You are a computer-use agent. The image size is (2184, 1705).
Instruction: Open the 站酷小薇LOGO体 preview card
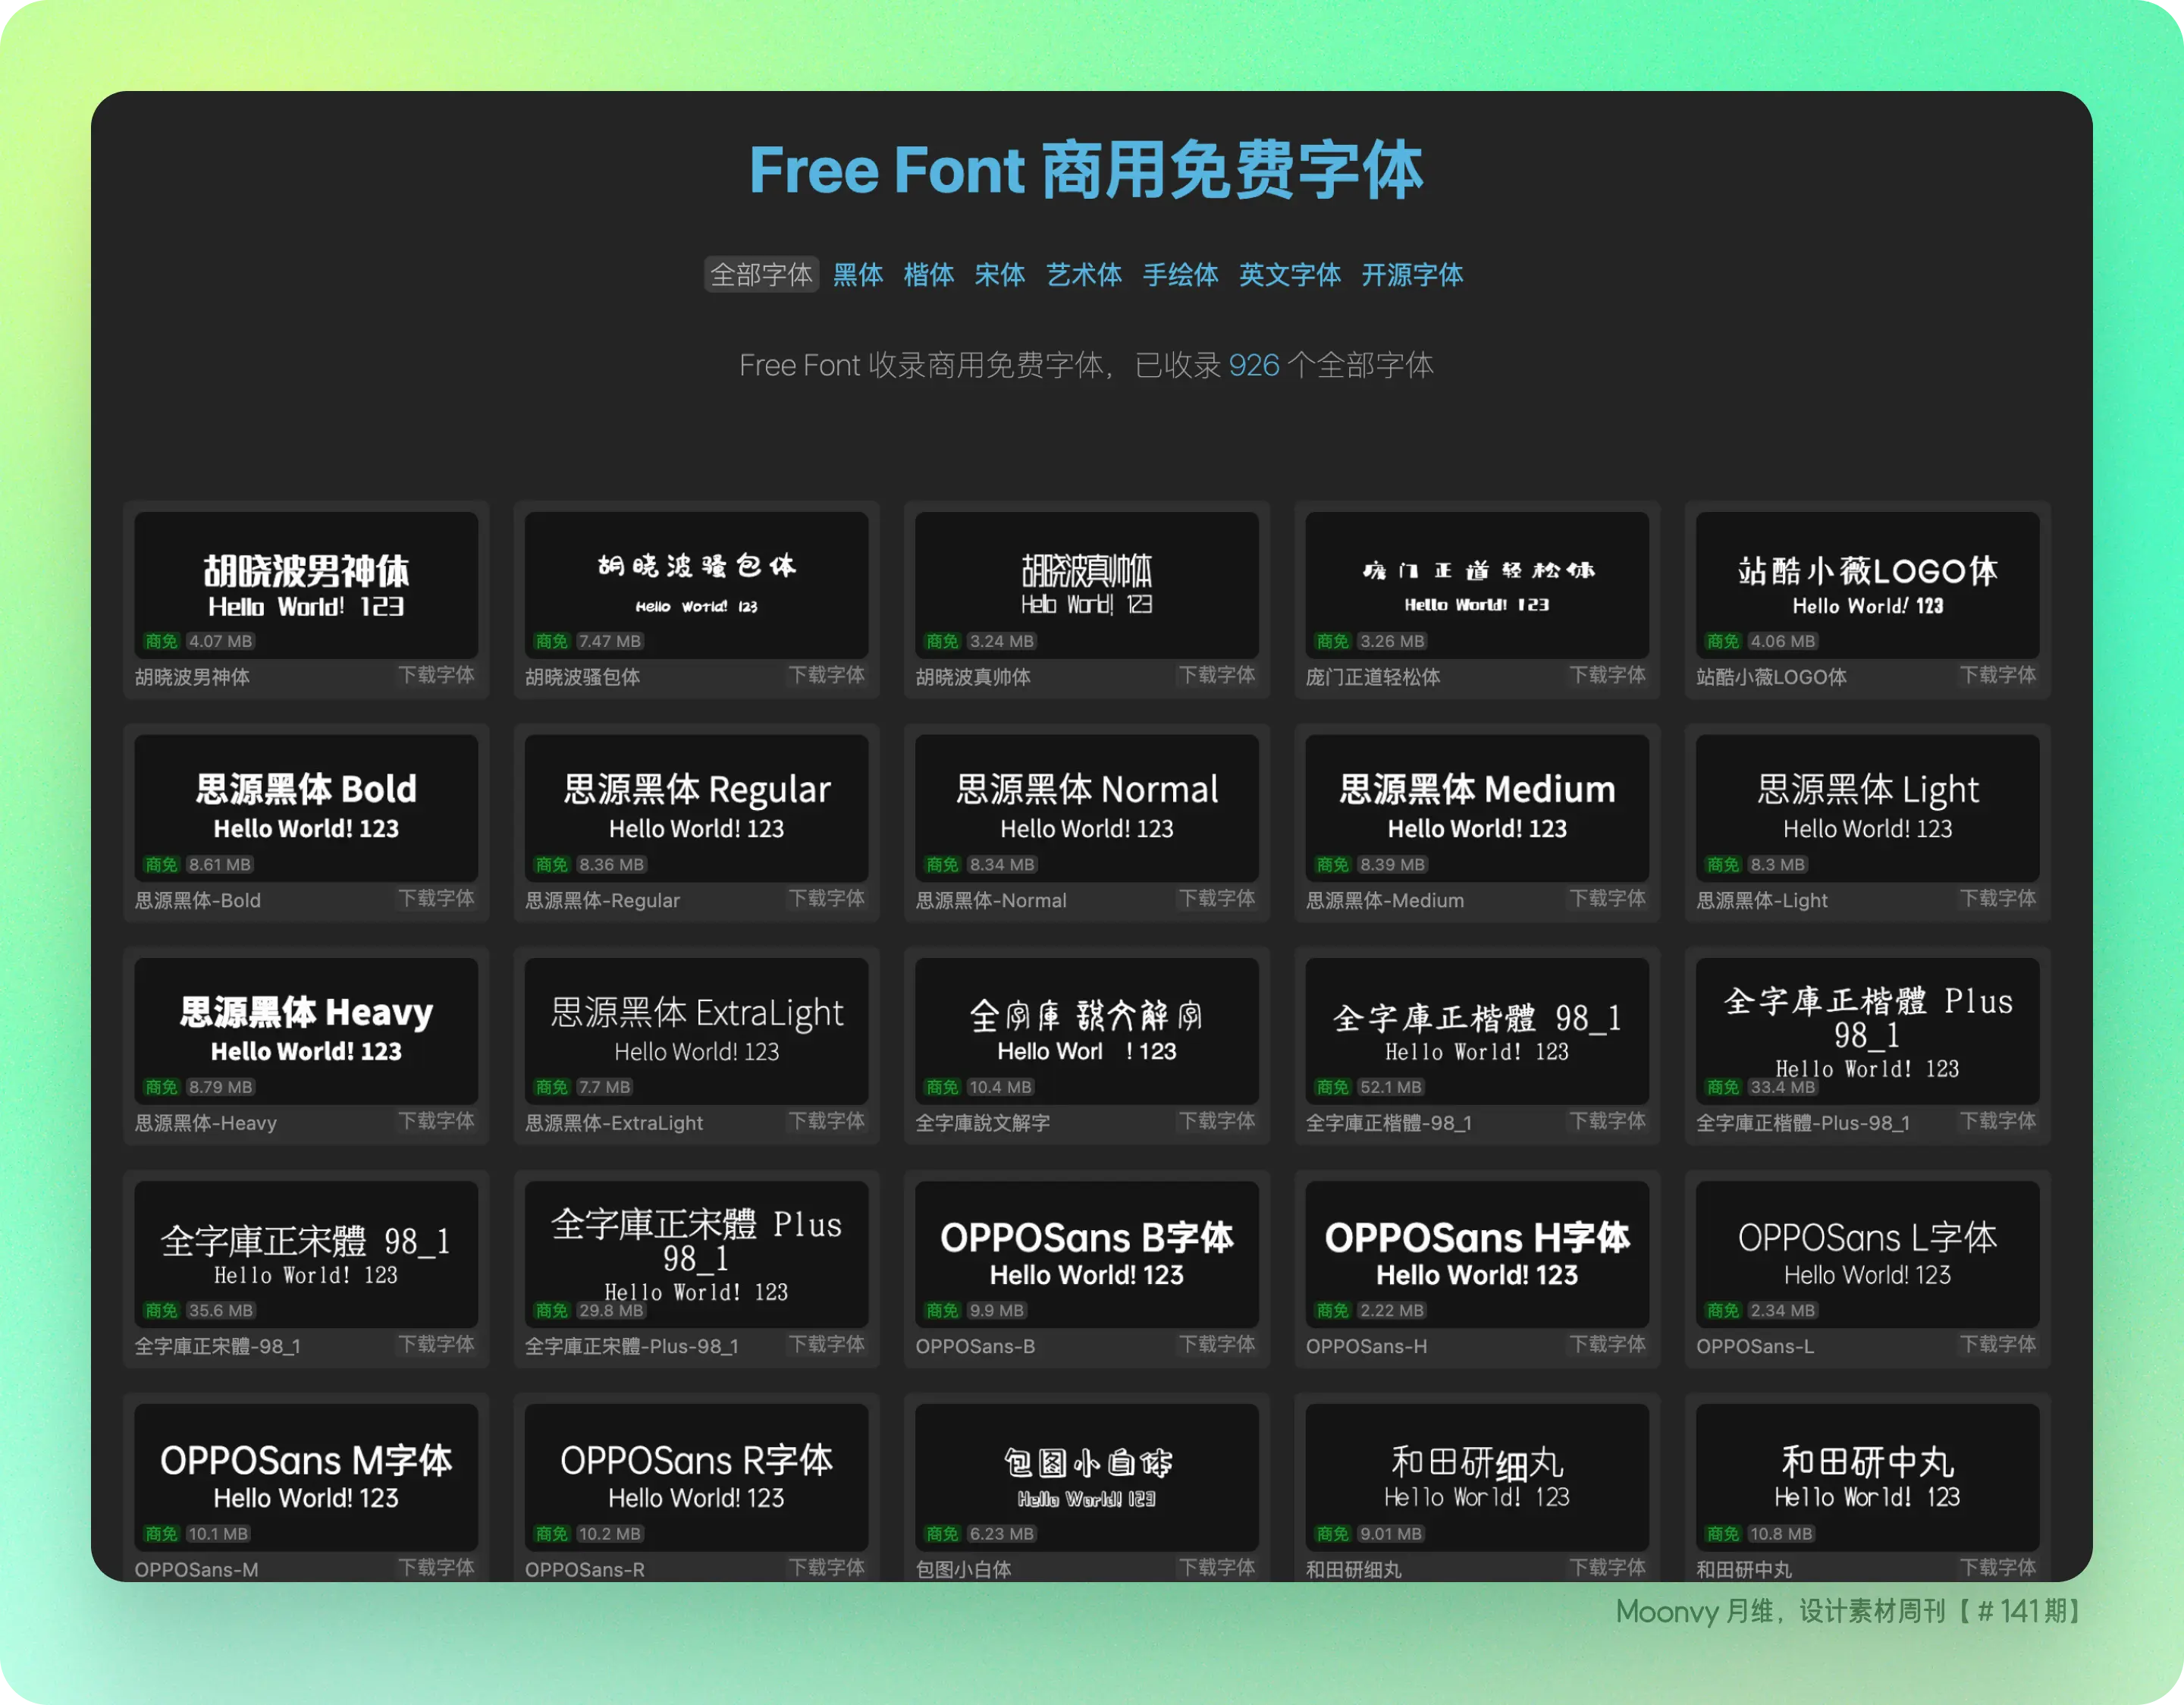coord(1867,585)
